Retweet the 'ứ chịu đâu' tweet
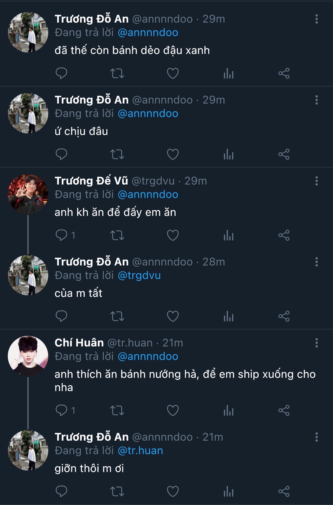The width and height of the screenshot is (333, 505). tap(117, 154)
